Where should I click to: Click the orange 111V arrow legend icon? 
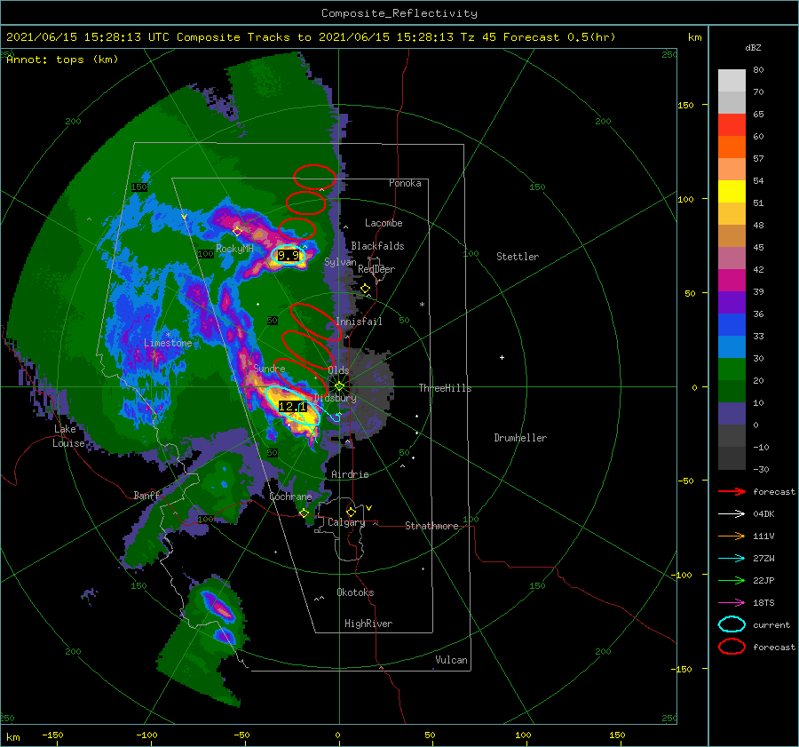[x=732, y=536]
